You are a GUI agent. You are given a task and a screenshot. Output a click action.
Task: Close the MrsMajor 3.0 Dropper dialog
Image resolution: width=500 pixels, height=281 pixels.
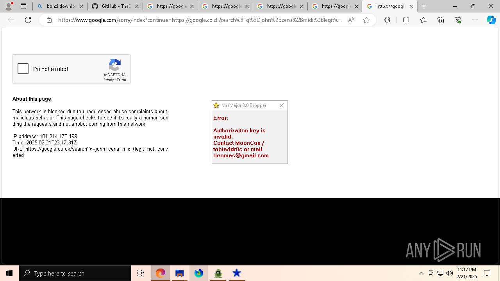(282, 105)
